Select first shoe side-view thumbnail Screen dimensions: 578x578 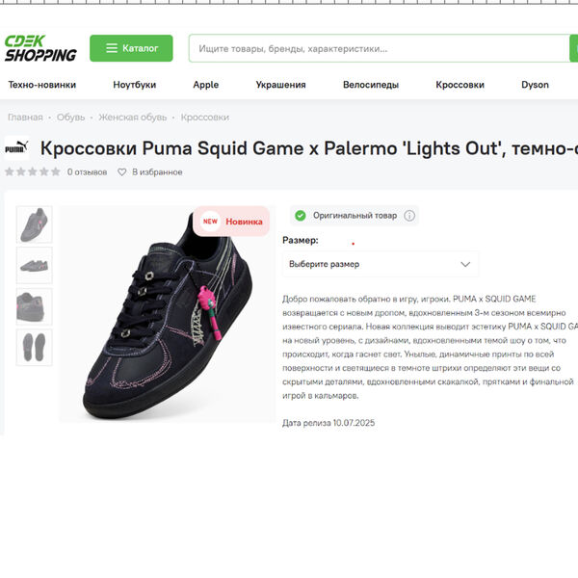[35, 224]
